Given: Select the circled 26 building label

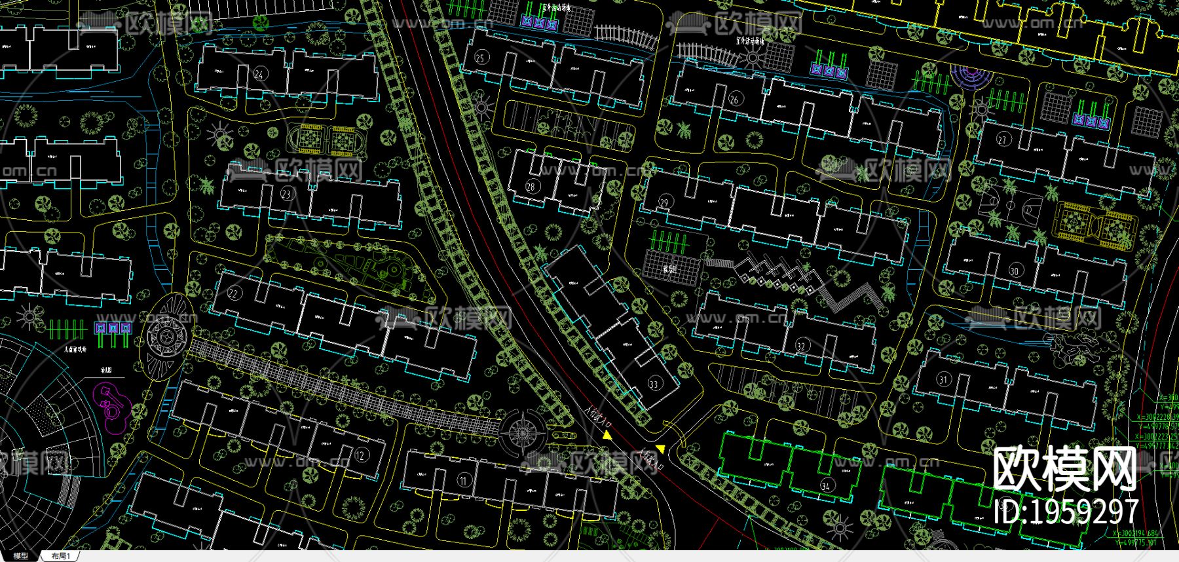Looking at the screenshot, I should [x=734, y=100].
